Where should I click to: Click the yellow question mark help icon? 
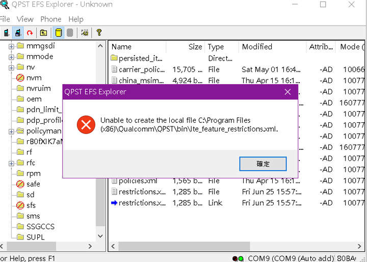tap(99, 33)
